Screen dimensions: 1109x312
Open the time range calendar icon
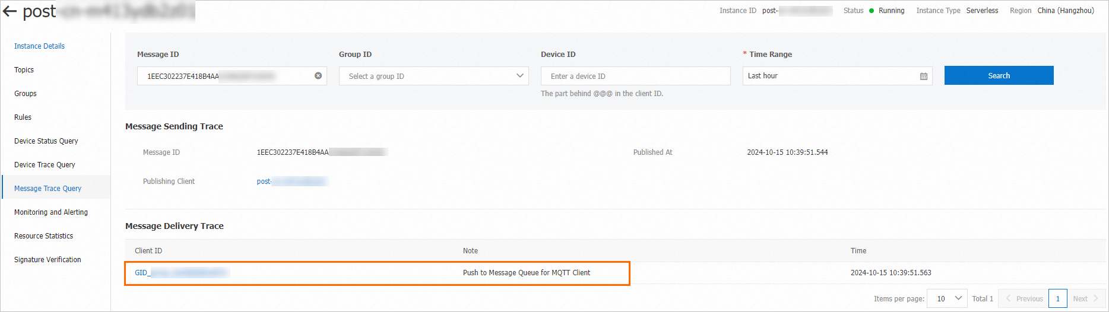coord(924,76)
